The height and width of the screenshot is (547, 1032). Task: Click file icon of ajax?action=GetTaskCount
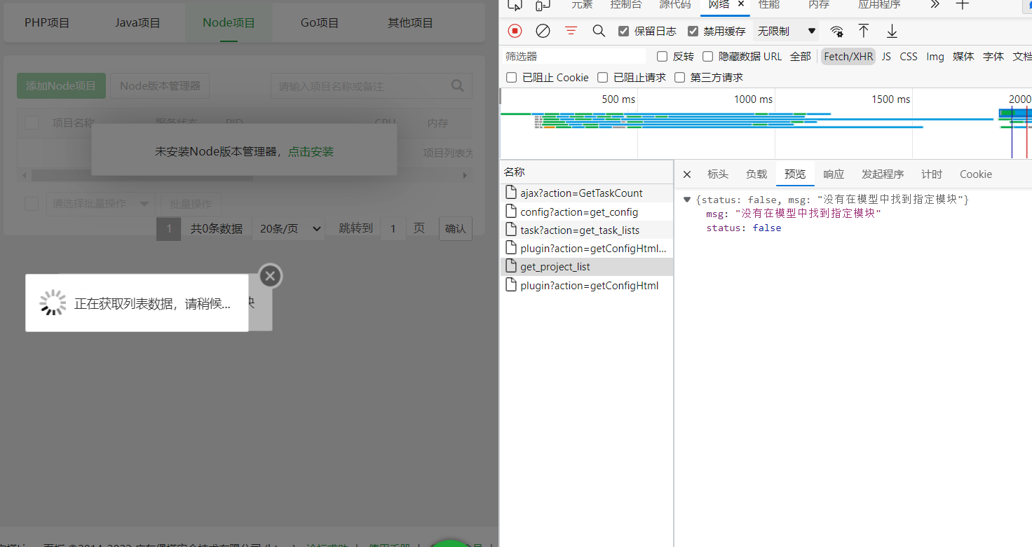pos(511,193)
